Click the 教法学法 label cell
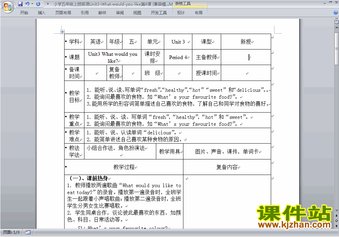Viewport: 339px width, 237px height. click(x=74, y=152)
